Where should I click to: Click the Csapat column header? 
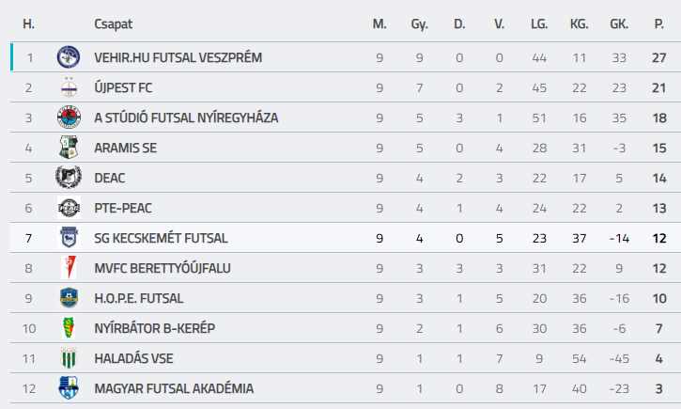(113, 24)
